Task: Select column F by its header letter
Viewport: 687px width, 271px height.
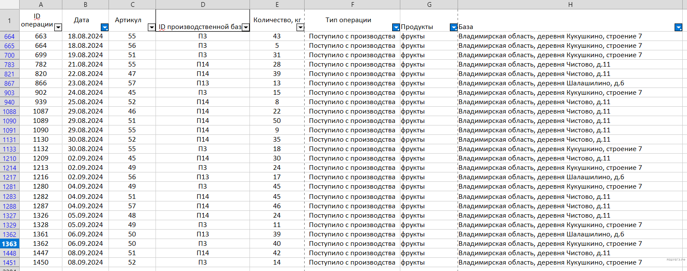Action: [x=352, y=5]
